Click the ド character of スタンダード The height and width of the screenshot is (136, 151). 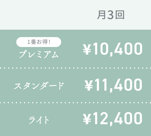click(x=61, y=86)
